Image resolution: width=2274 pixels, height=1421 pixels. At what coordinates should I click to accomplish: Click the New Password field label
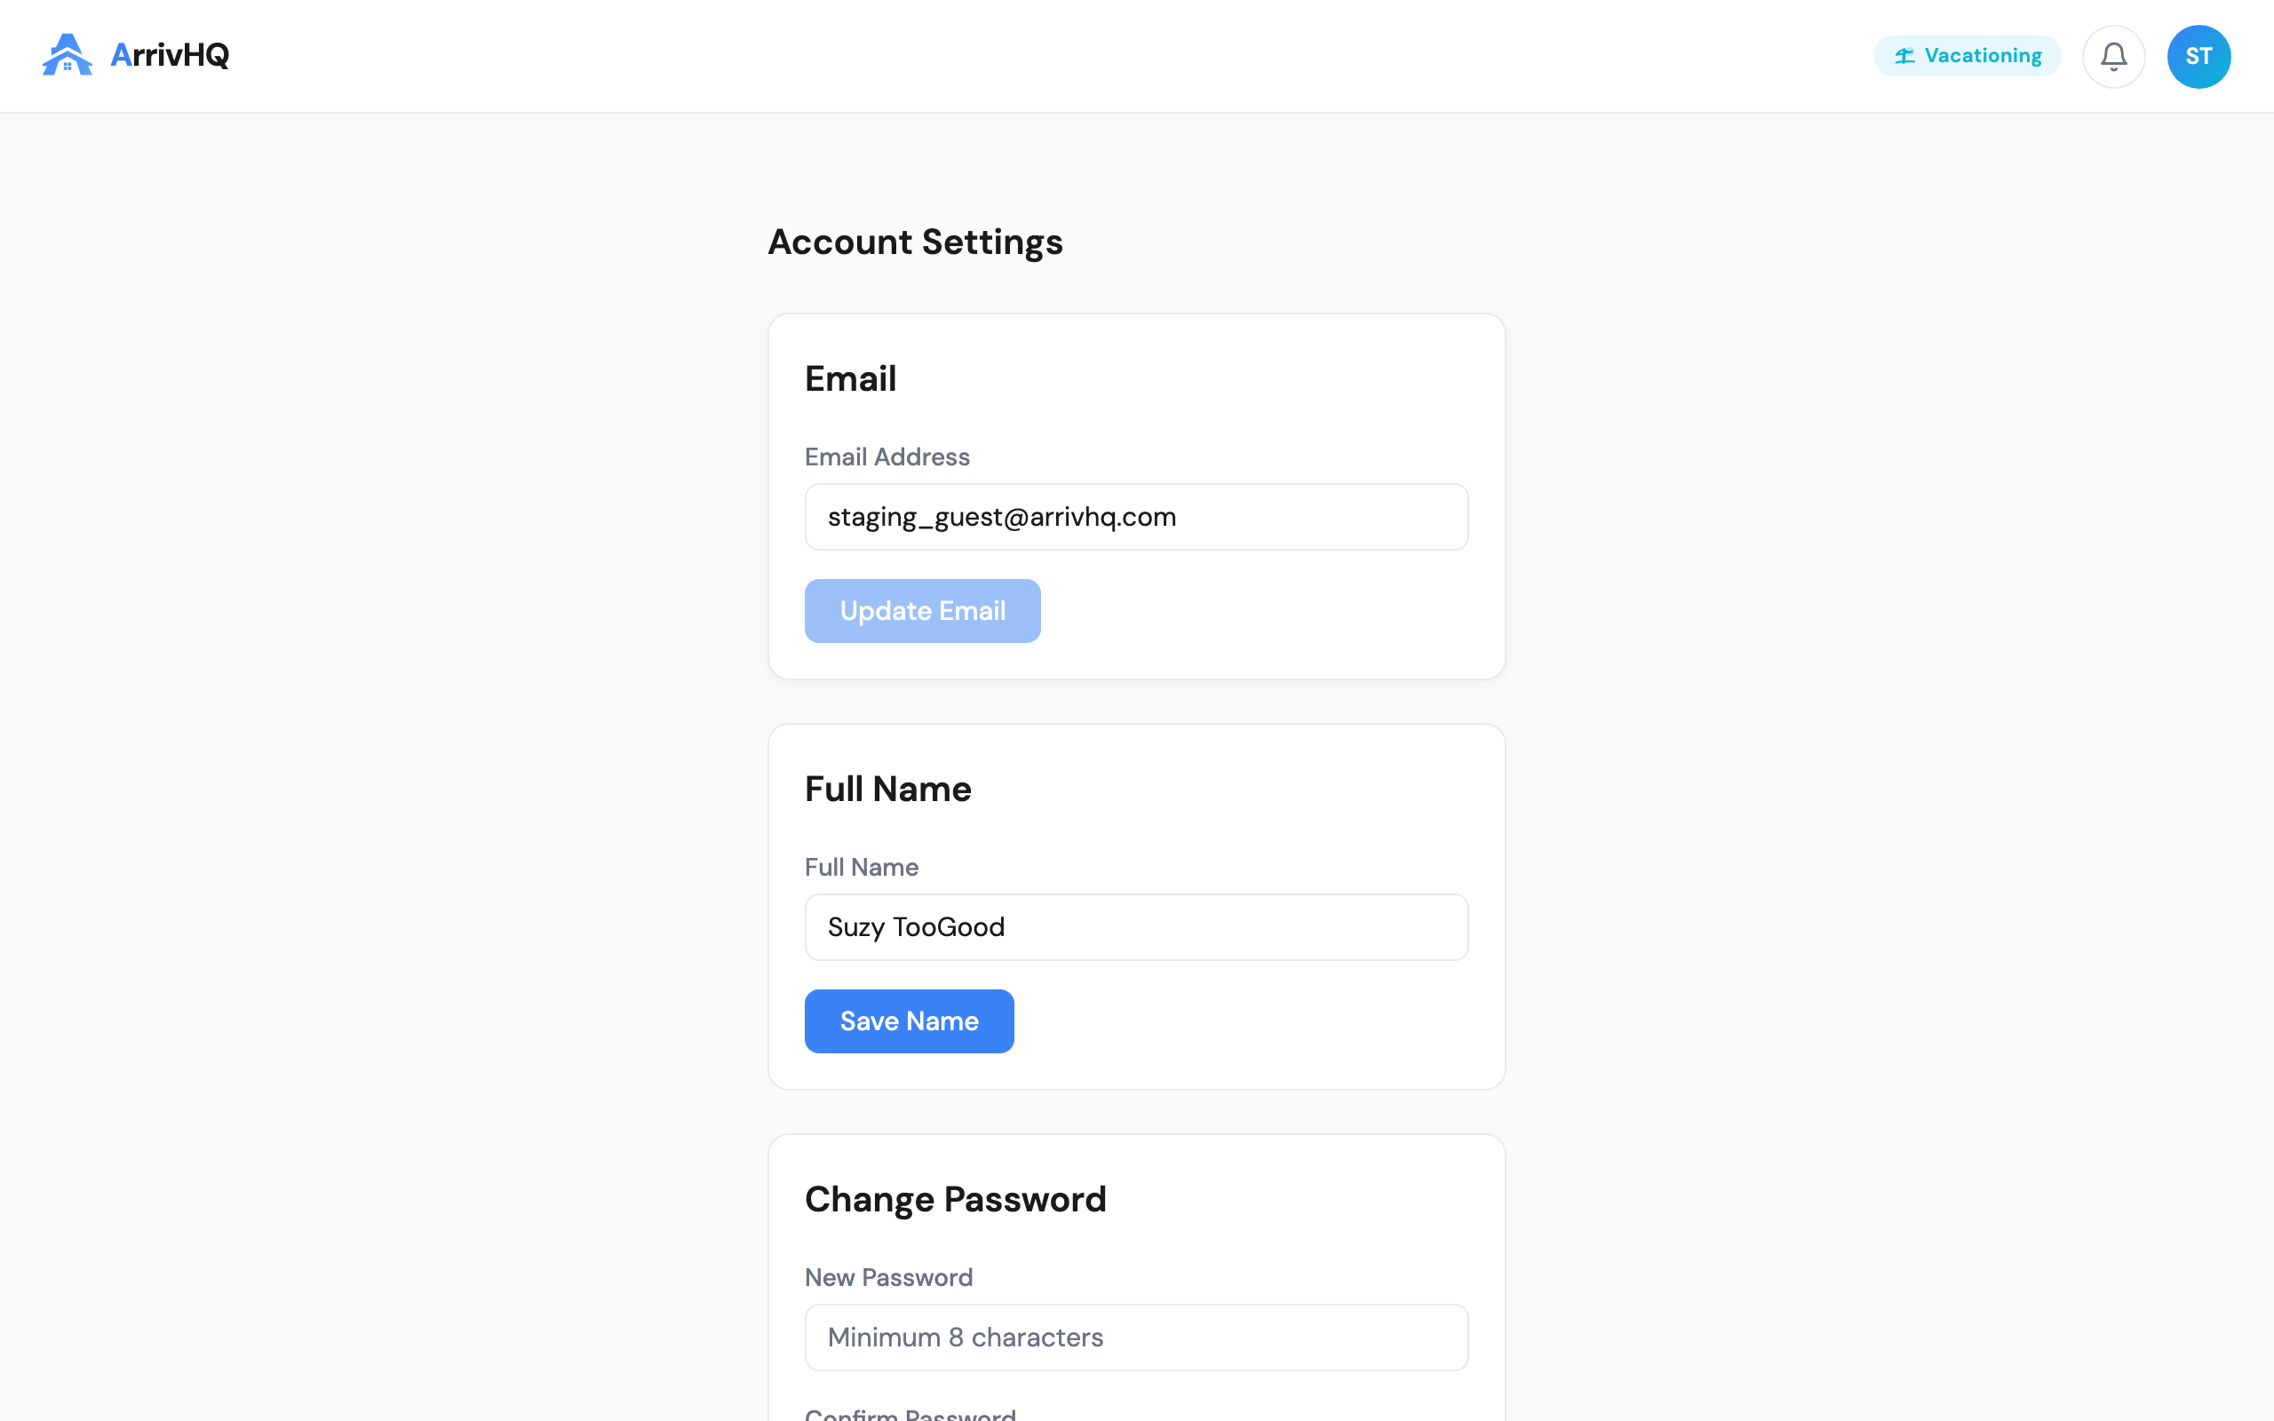pyautogui.click(x=888, y=1277)
